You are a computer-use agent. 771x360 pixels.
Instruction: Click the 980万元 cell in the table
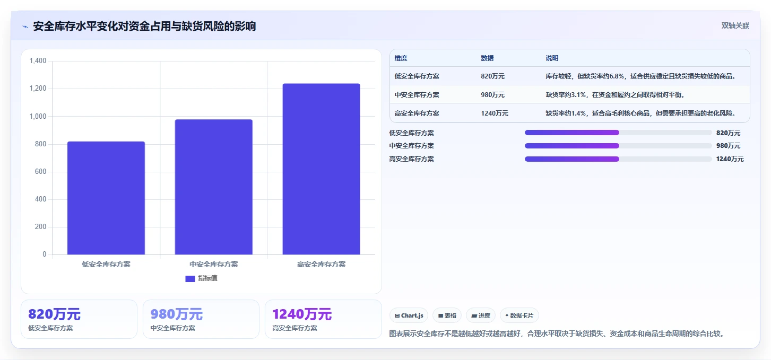pyautogui.click(x=493, y=95)
